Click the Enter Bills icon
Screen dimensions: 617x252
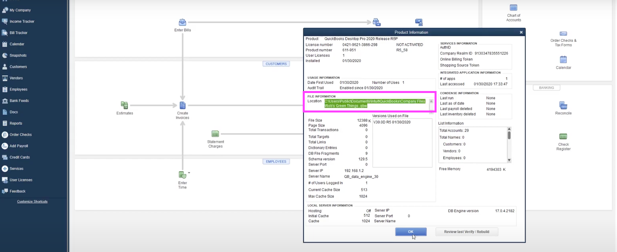182,23
